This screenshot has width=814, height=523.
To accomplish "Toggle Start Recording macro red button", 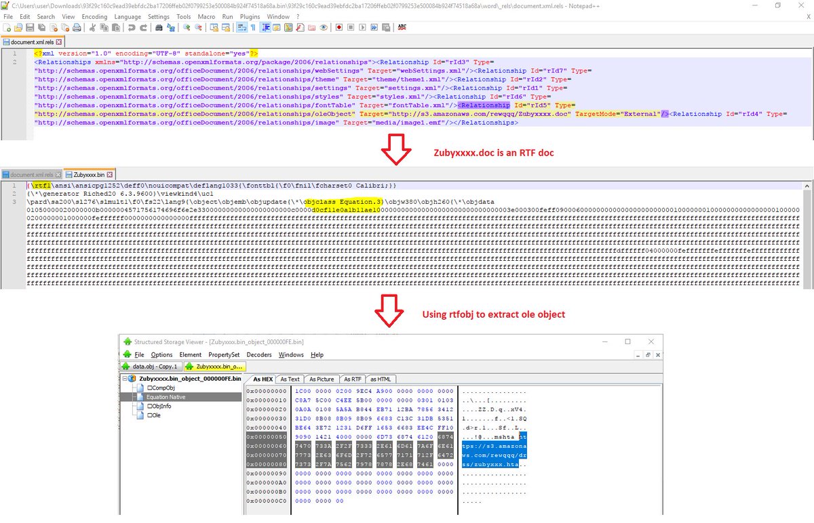I will click(x=339, y=27).
